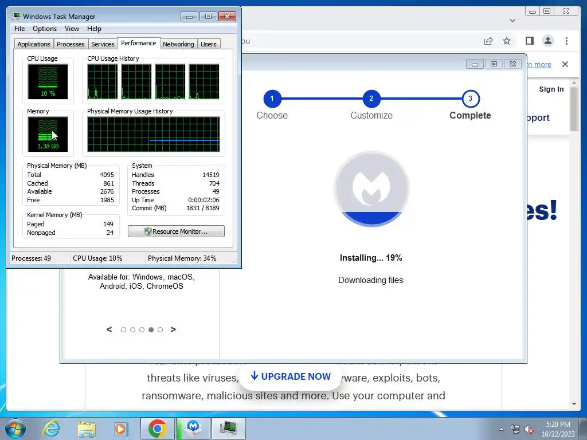Image resolution: width=587 pixels, height=440 pixels.
Task: Switch to Malwarebytes installer in taskbar
Action: 193,429
